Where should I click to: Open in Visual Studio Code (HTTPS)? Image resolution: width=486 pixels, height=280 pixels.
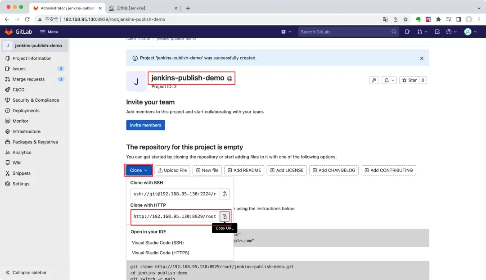tap(161, 253)
